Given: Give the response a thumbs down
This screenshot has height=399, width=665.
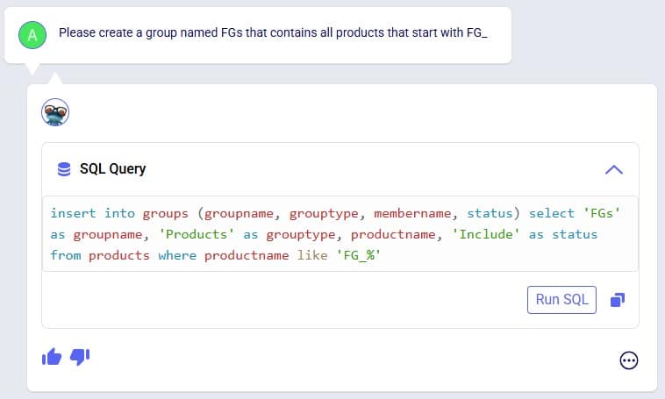Looking at the screenshot, I should point(80,357).
